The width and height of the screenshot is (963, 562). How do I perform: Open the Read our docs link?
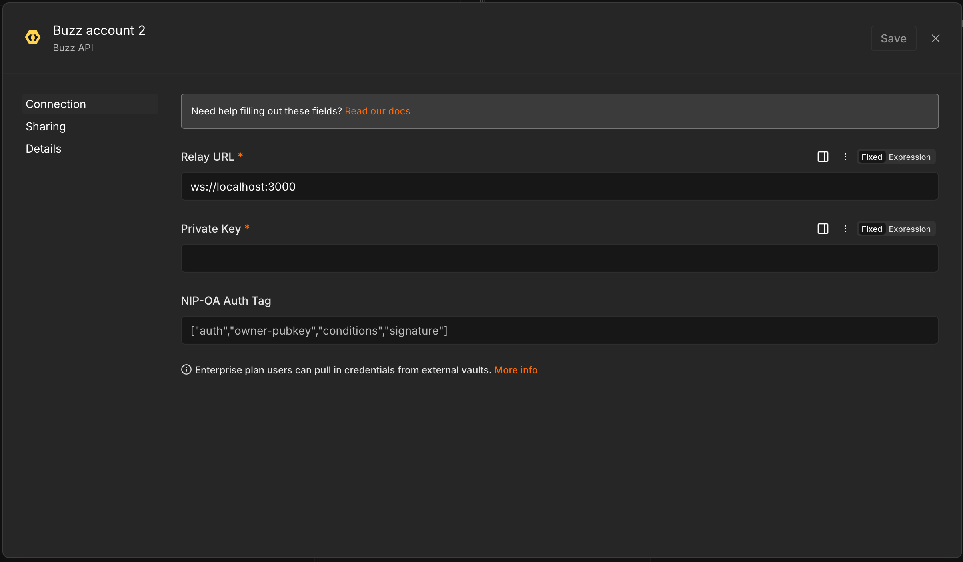[377, 111]
